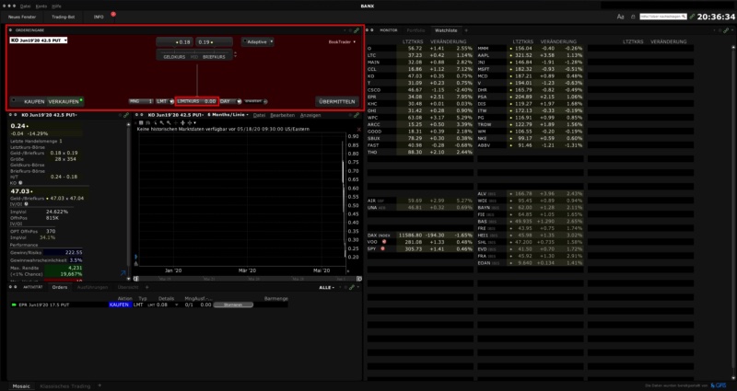Viewport: 737px width, 391px height.
Task: Toggle the VERKAUFEN sell side
Action: pos(63,100)
